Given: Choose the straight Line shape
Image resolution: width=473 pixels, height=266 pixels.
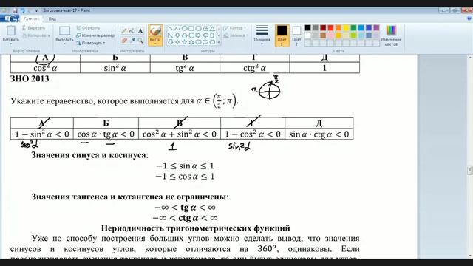Looking at the screenshot, I should coord(170,29).
